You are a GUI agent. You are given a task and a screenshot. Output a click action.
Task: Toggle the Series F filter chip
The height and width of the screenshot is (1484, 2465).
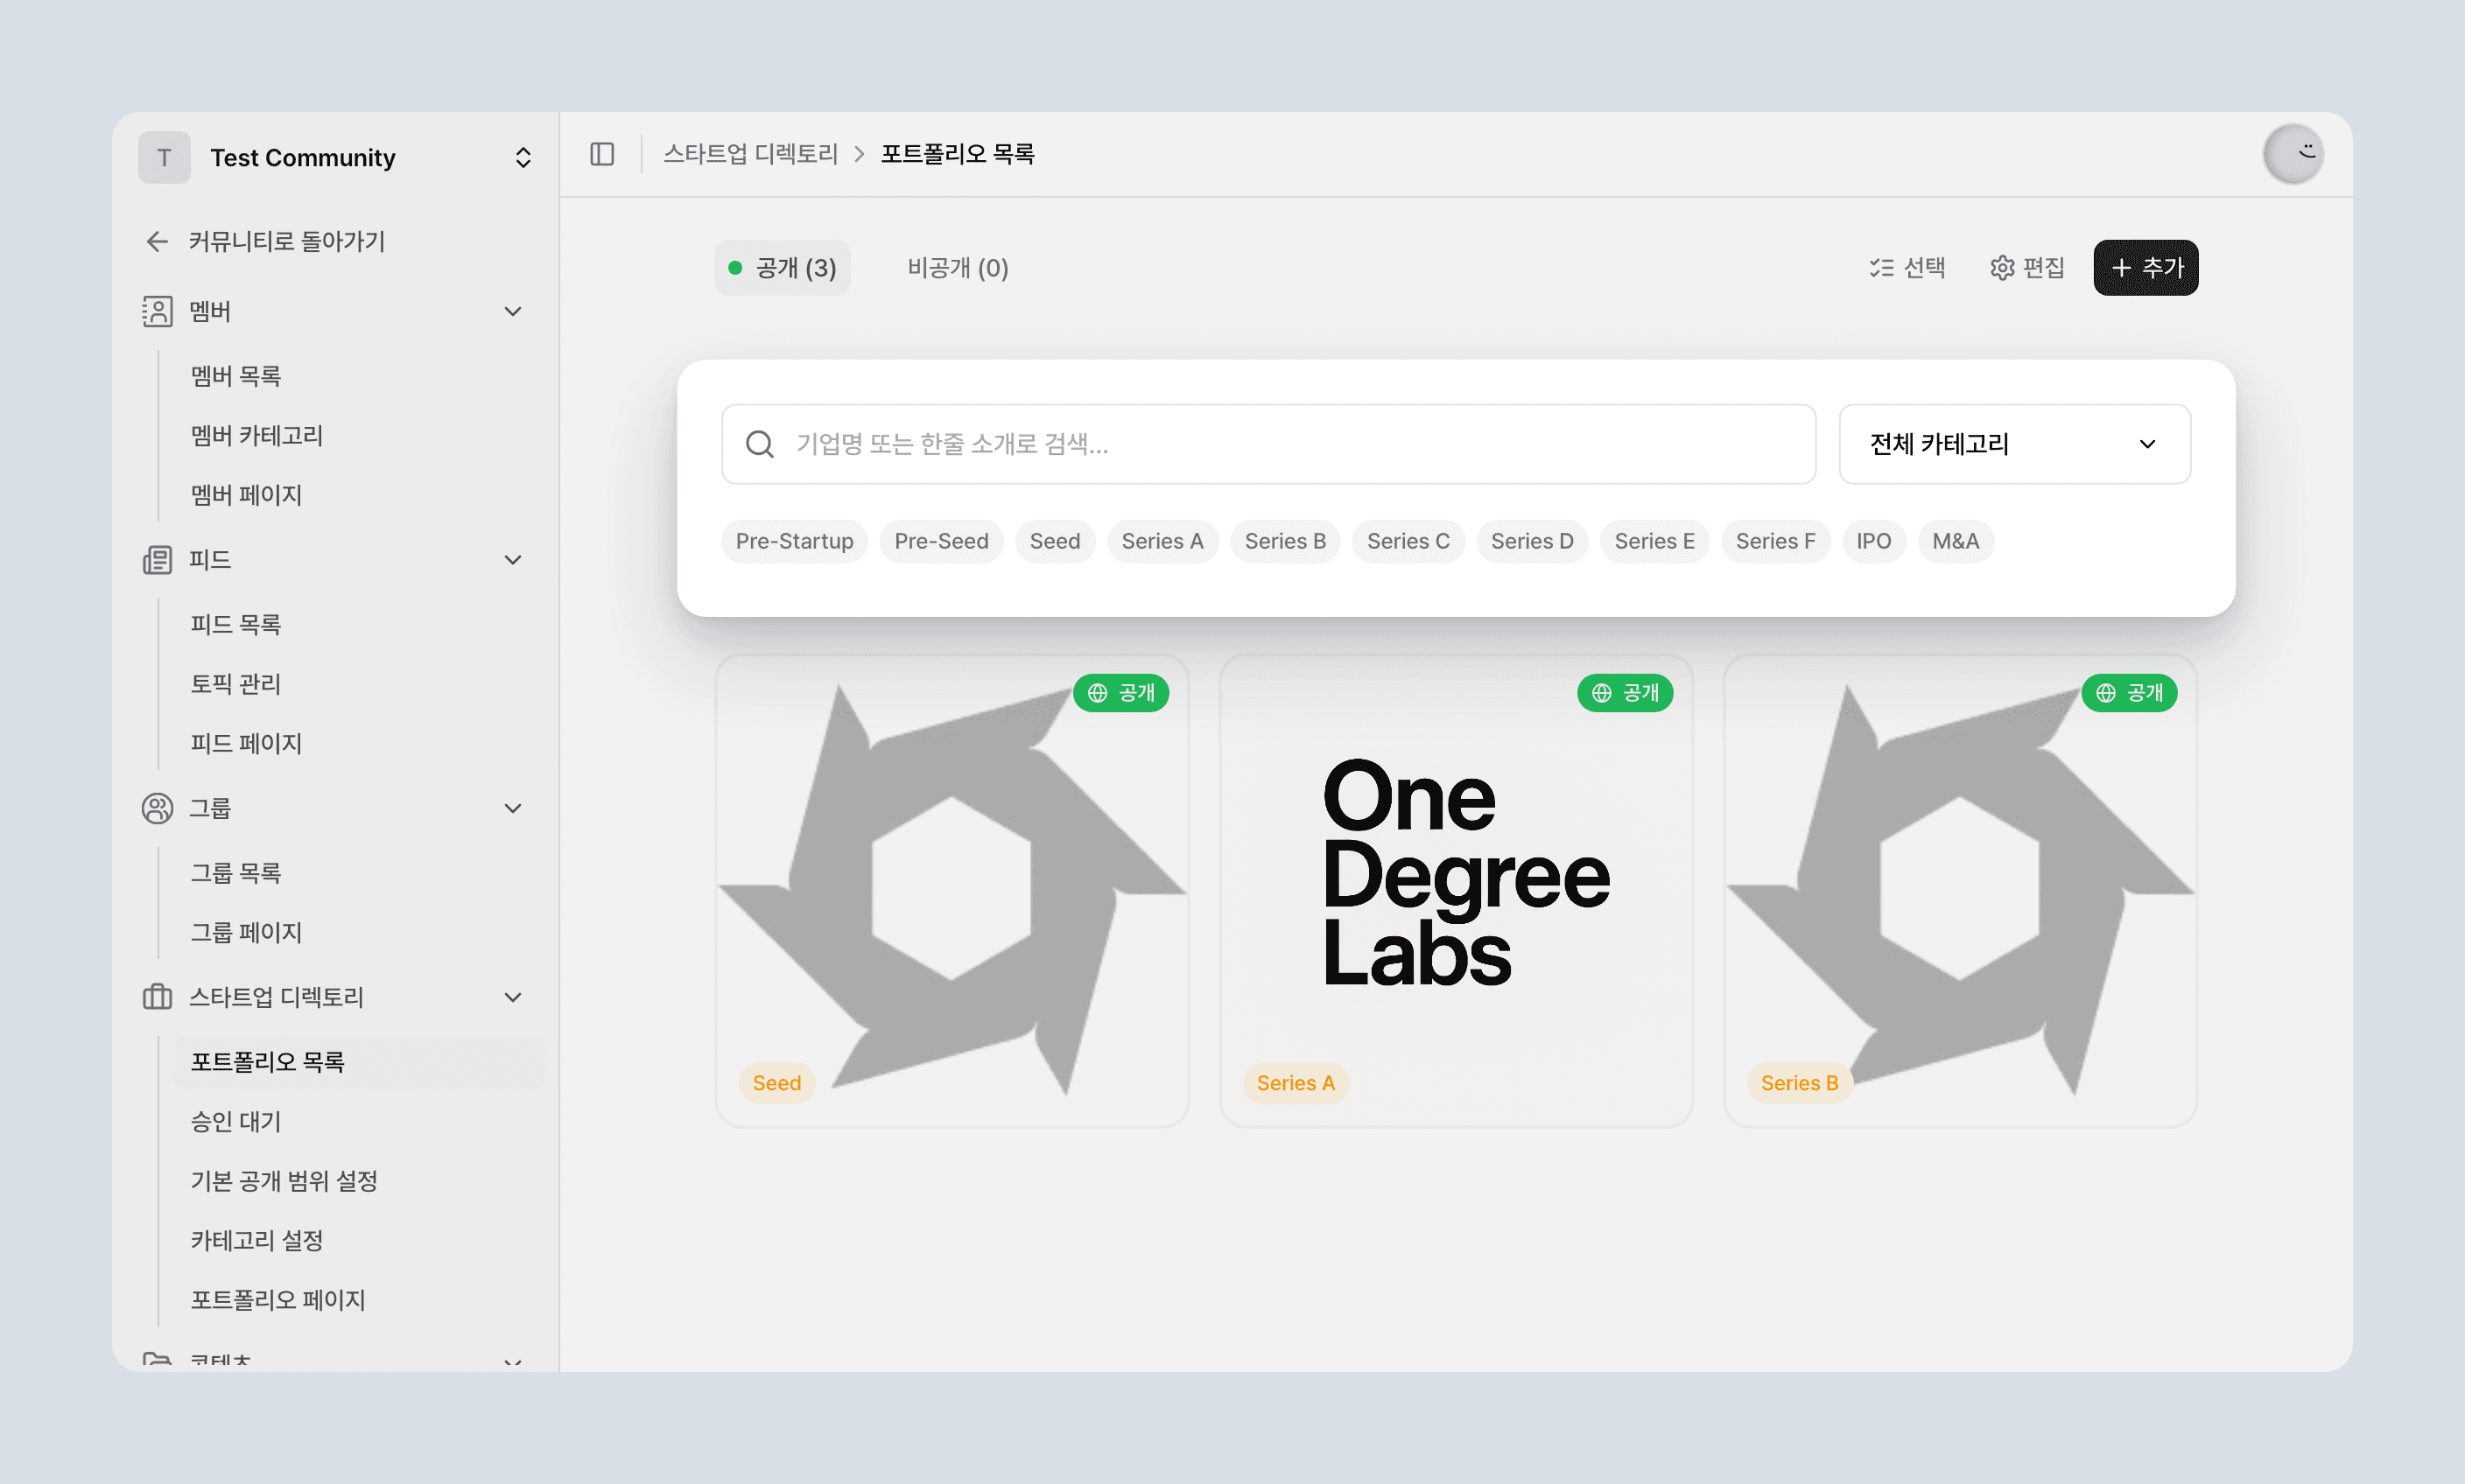[1776, 541]
